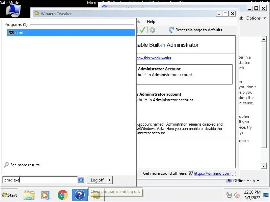270x202 pixels.
Task: Expand the shutdown options arrow beside Log off
Action: pyautogui.click(x=110, y=180)
